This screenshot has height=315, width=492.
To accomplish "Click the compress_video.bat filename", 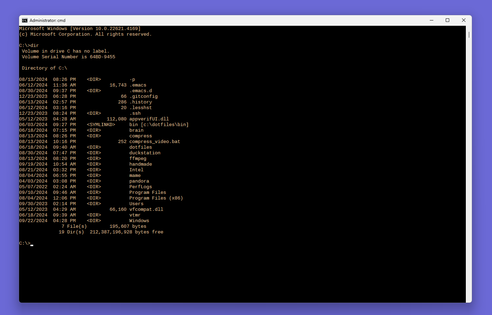I will 154,142.
